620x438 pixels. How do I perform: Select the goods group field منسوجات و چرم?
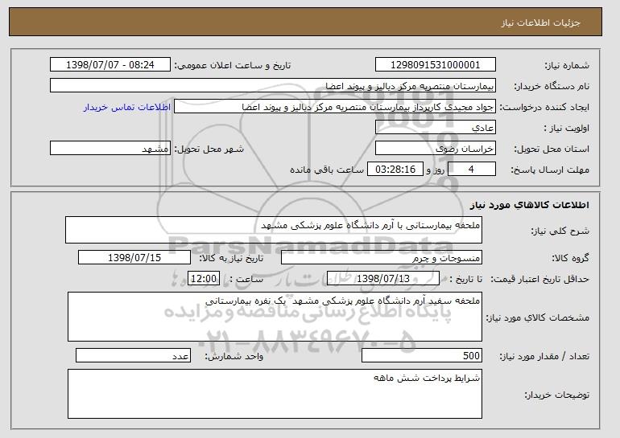pos(382,258)
